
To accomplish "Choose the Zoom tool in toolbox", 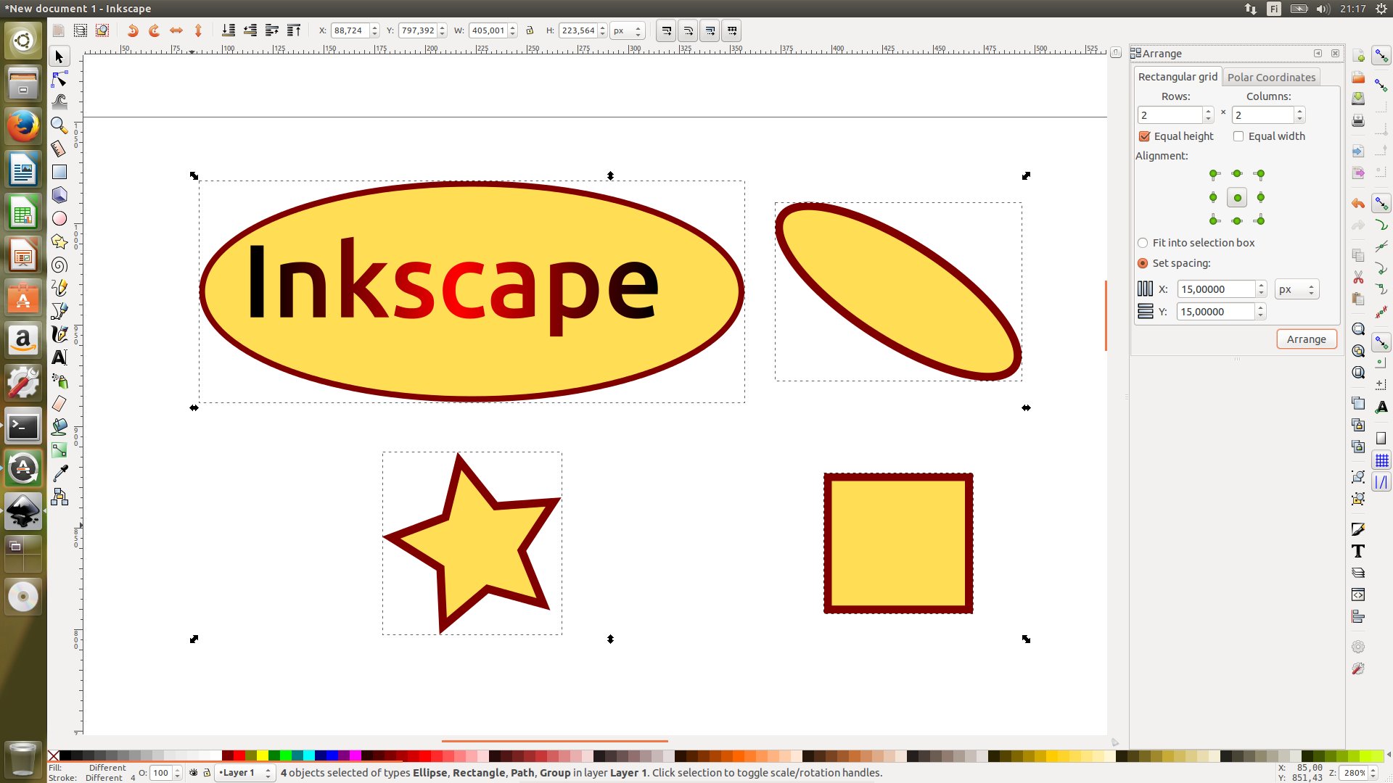I will [59, 125].
